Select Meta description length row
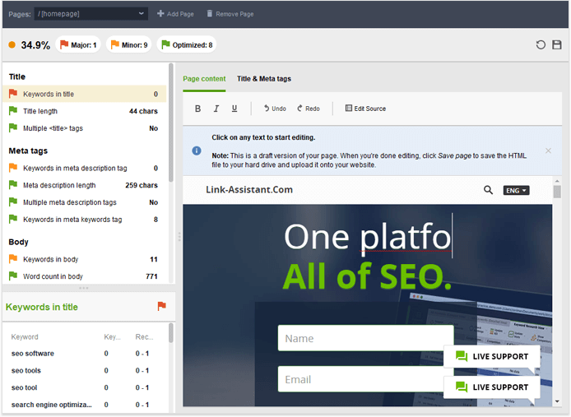The width and height of the screenshot is (571, 417). click(85, 185)
